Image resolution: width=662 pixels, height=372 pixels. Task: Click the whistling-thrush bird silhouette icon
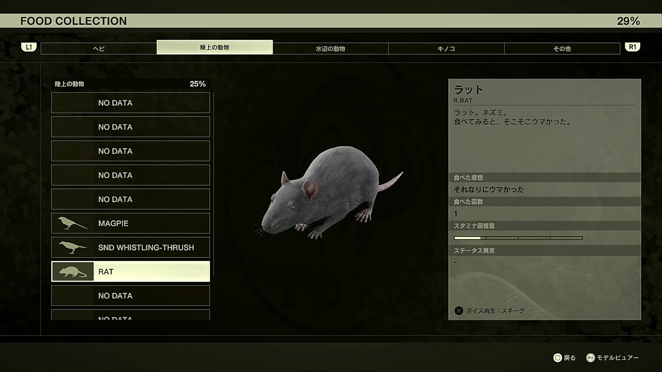point(72,247)
